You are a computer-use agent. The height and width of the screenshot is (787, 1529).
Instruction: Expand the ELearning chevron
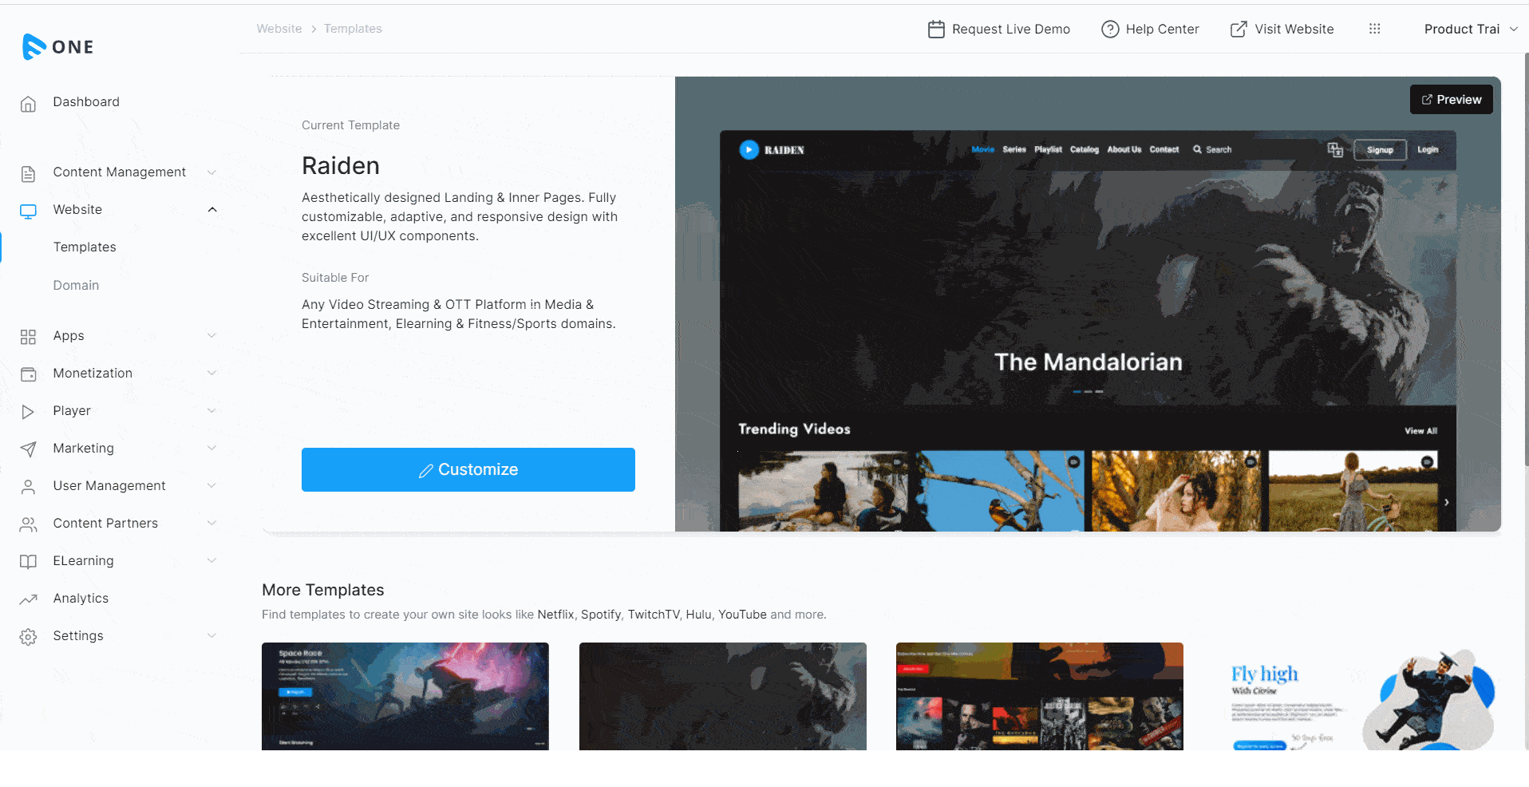pyautogui.click(x=211, y=560)
